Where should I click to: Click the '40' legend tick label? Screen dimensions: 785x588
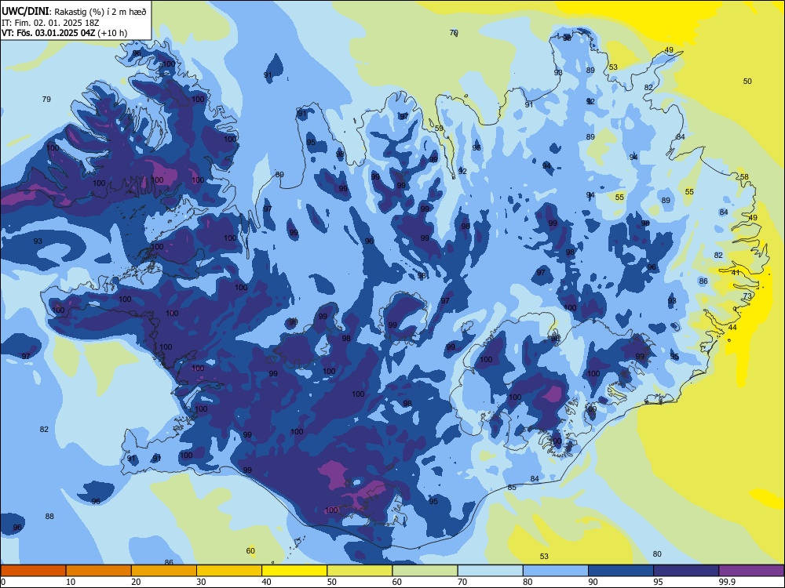267,582
